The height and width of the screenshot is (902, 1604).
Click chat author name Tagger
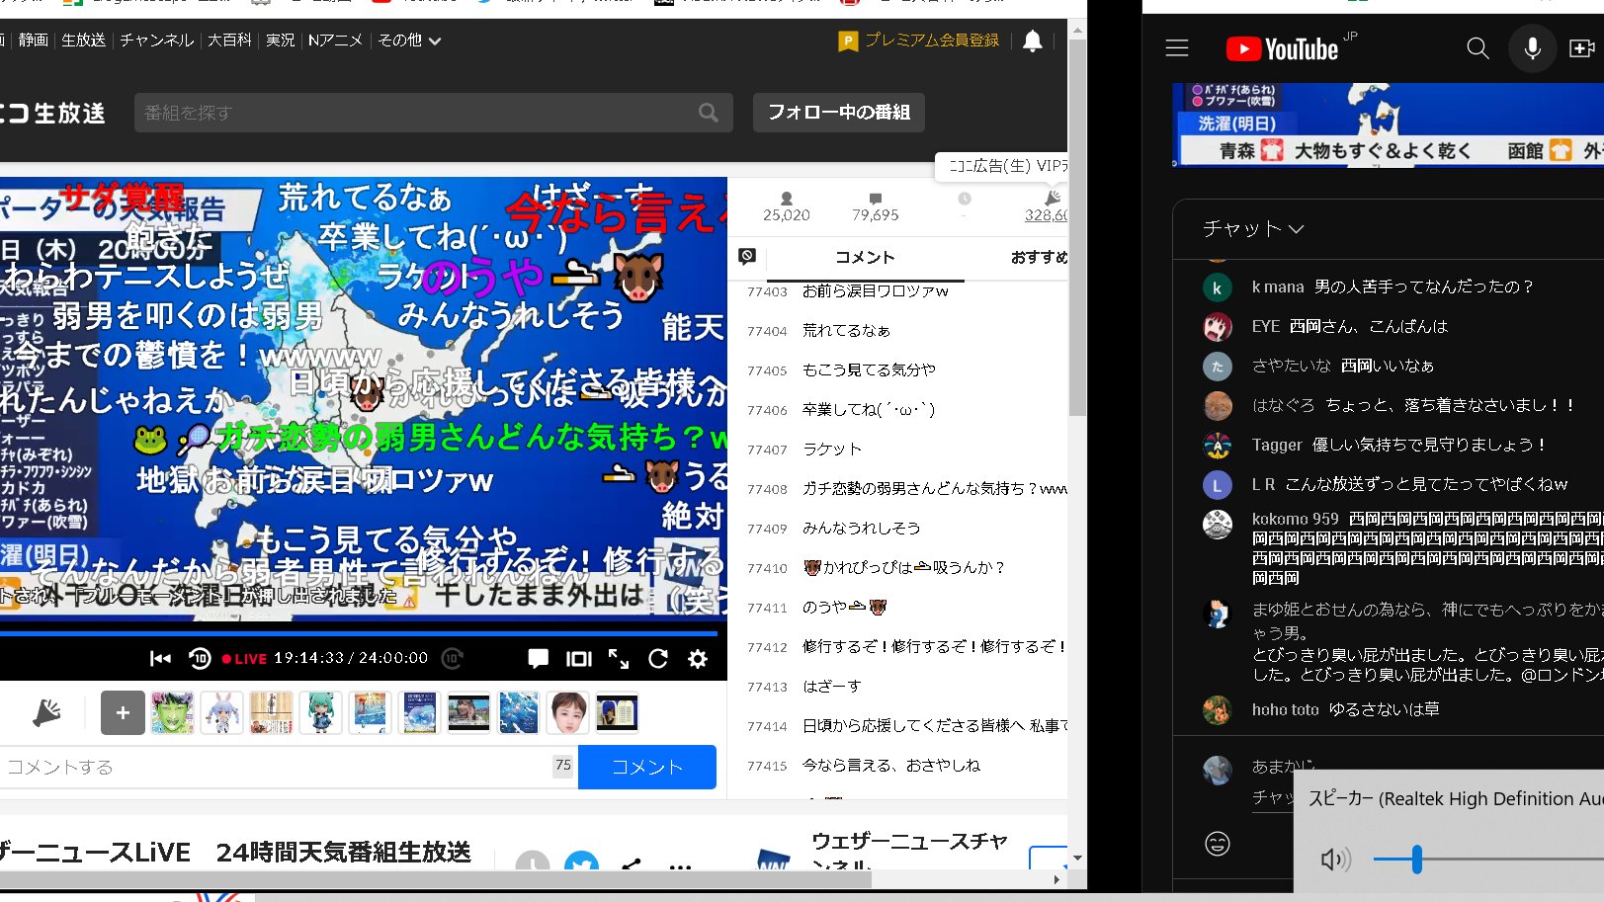click(1277, 446)
